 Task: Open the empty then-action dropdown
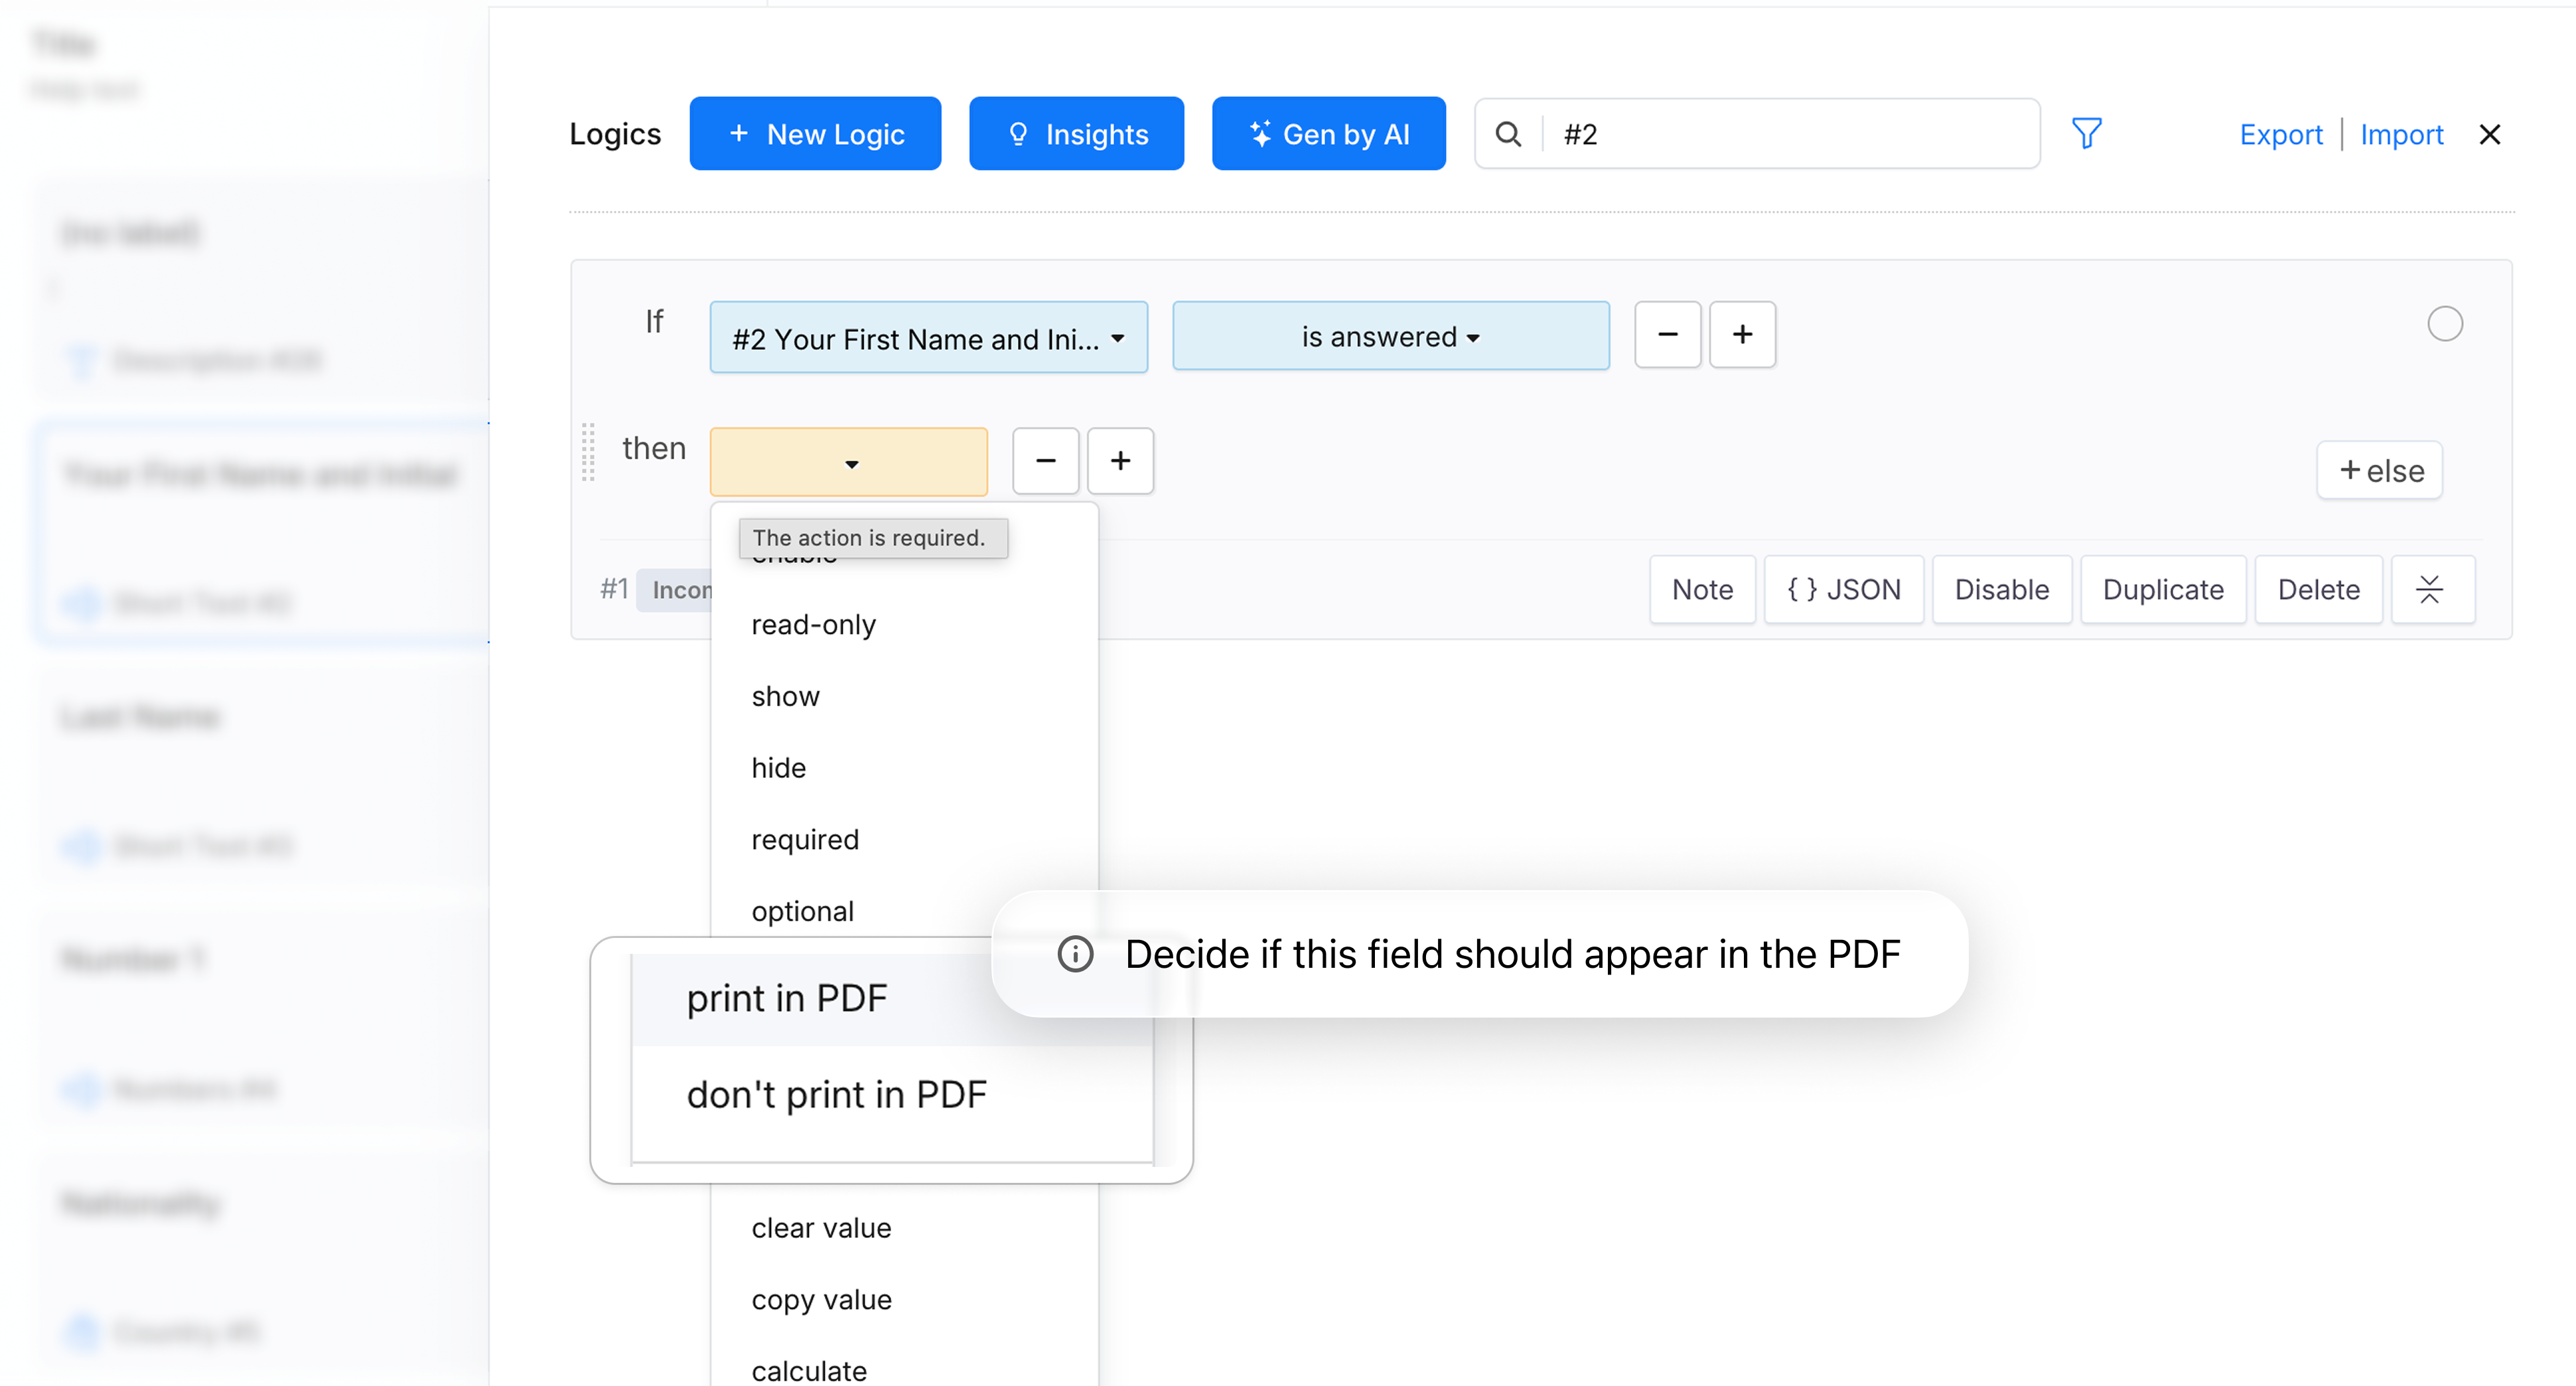(x=849, y=462)
